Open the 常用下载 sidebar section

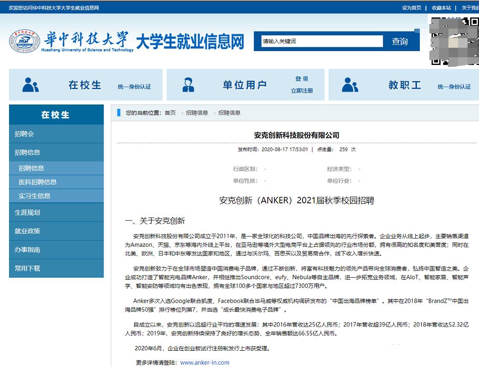tap(27, 268)
